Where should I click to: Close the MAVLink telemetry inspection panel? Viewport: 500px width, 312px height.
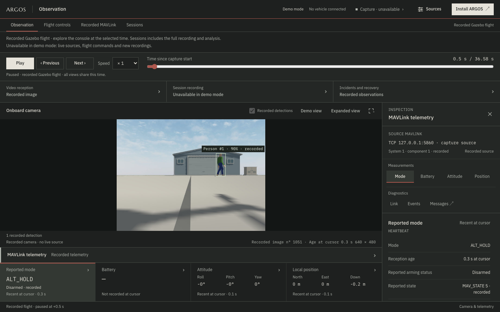pos(490,114)
